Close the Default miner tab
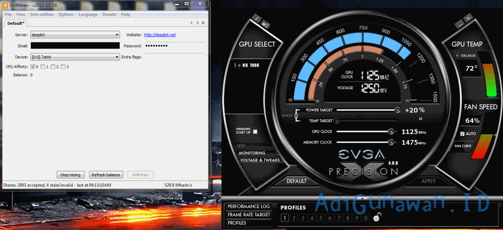Screen dimensions: 503x230 click(x=203, y=23)
